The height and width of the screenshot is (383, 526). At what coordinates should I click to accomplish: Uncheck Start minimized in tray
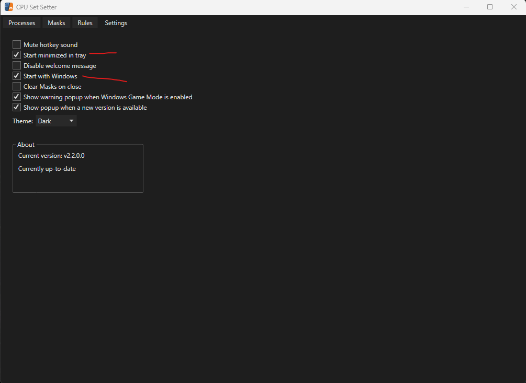click(17, 55)
